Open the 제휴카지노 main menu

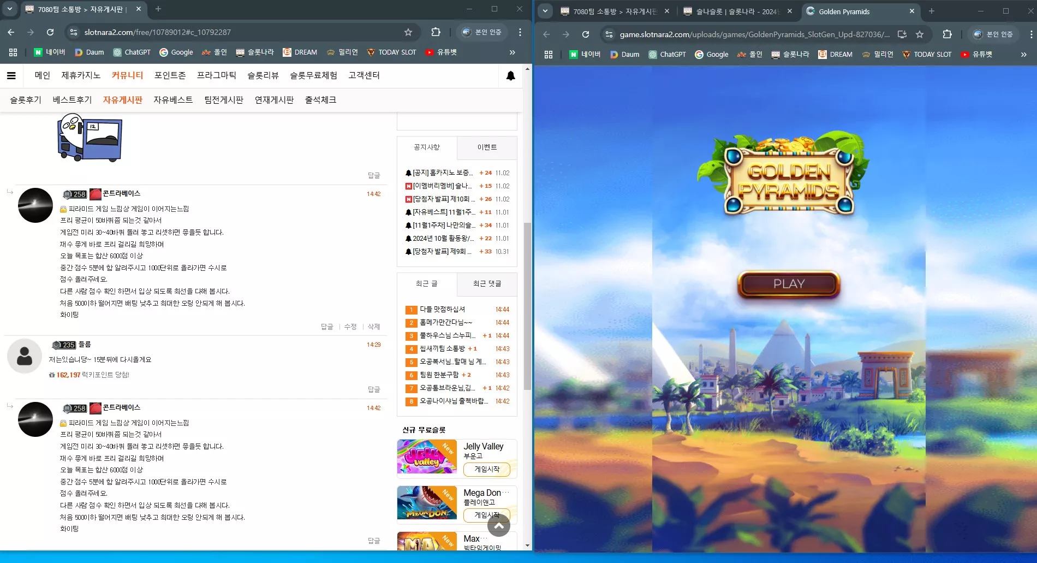tap(81, 75)
